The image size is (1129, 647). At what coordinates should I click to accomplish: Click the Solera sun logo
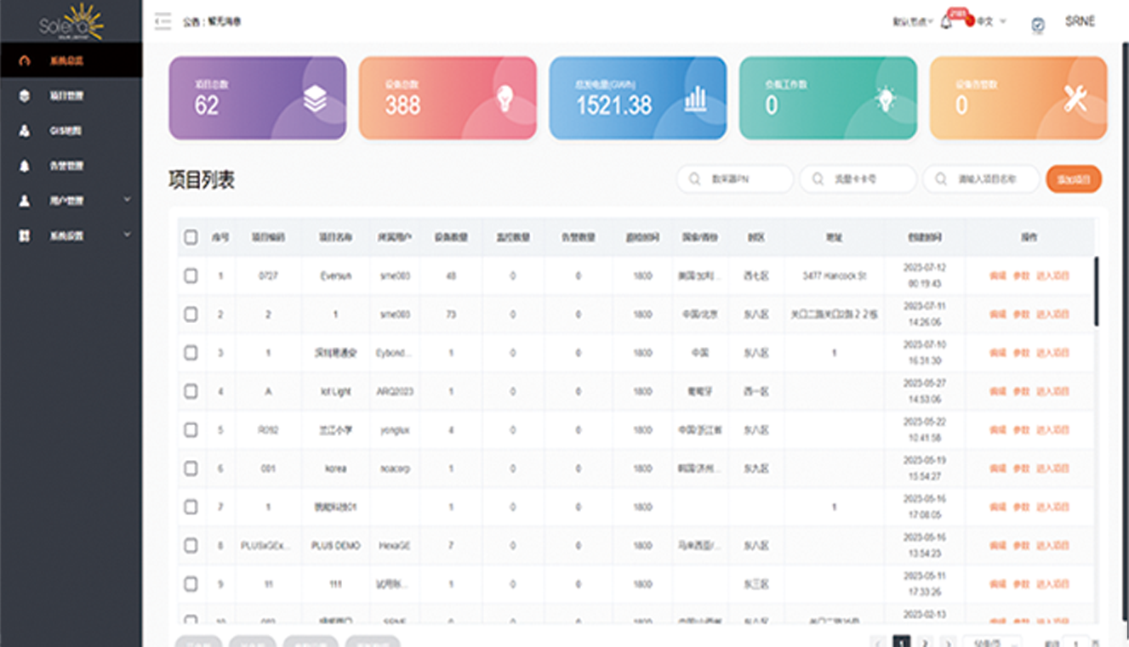point(71,22)
